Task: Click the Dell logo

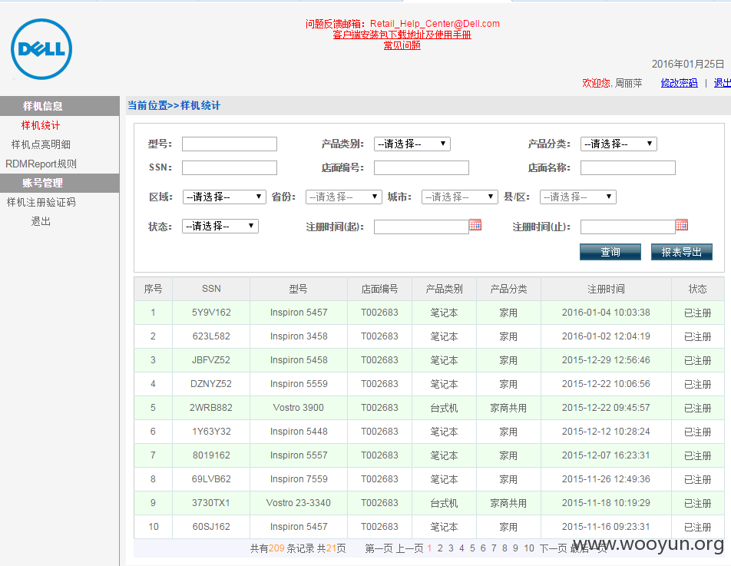Action: pyautogui.click(x=41, y=49)
